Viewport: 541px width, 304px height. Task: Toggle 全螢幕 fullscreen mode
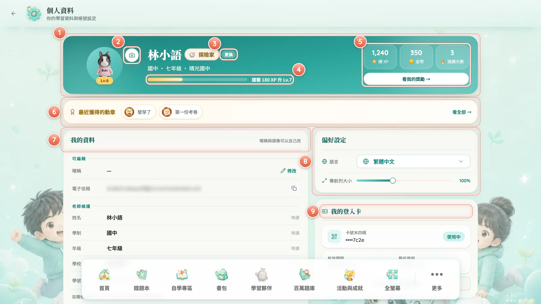coord(393,279)
